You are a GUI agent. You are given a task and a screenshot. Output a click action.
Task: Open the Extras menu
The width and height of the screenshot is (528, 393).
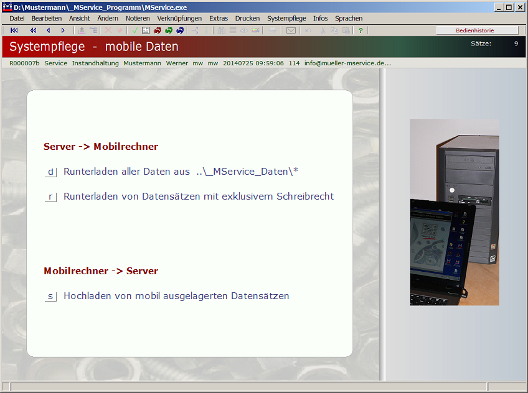pyautogui.click(x=219, y=18)
